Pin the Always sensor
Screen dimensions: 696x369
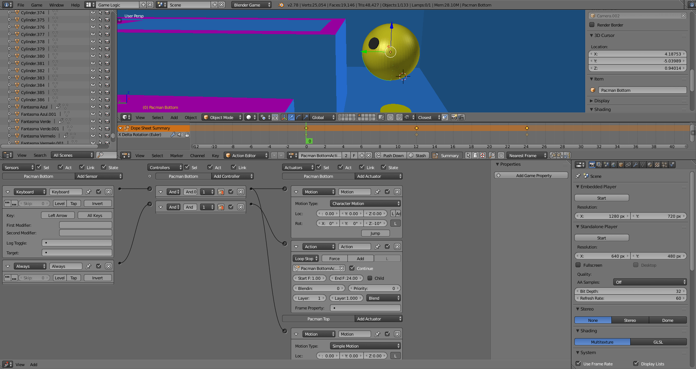click(x=88, y=266)
